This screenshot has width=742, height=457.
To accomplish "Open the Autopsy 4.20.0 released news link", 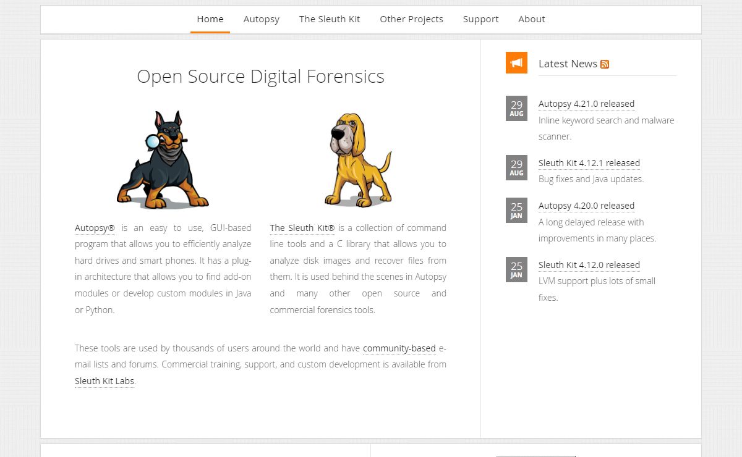I will click(586, 206).
